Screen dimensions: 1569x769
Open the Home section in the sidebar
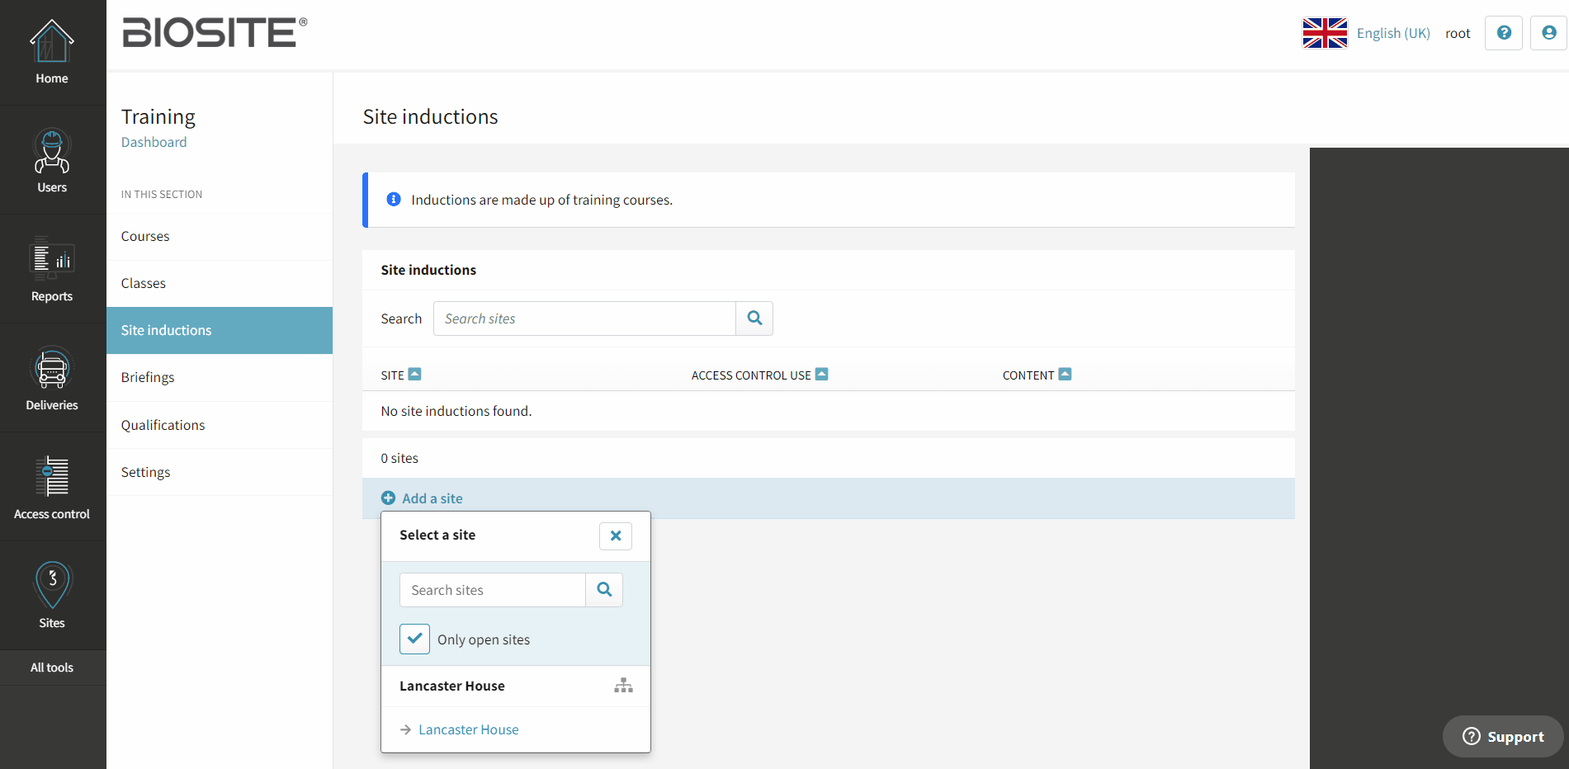52,53
